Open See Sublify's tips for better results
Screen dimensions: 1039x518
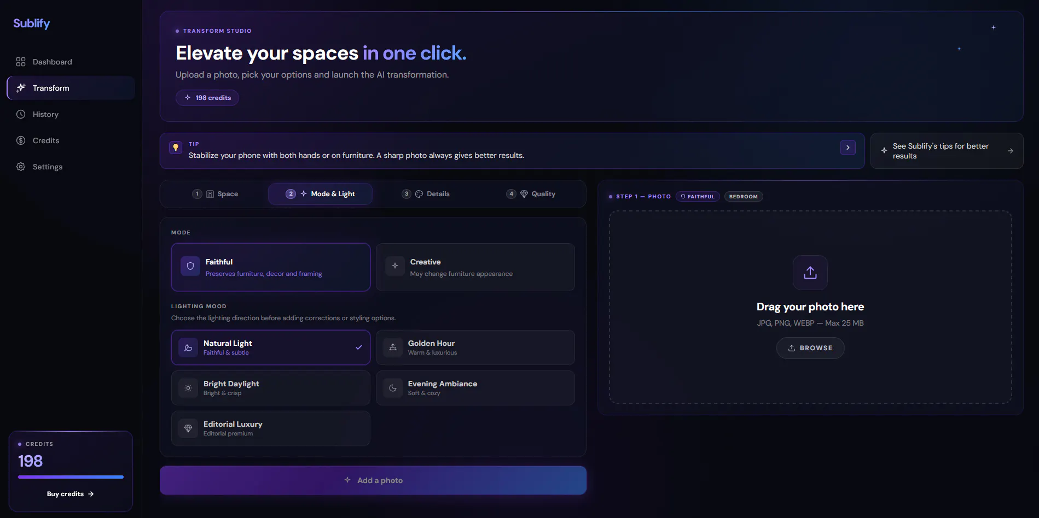tap(947, 151)
